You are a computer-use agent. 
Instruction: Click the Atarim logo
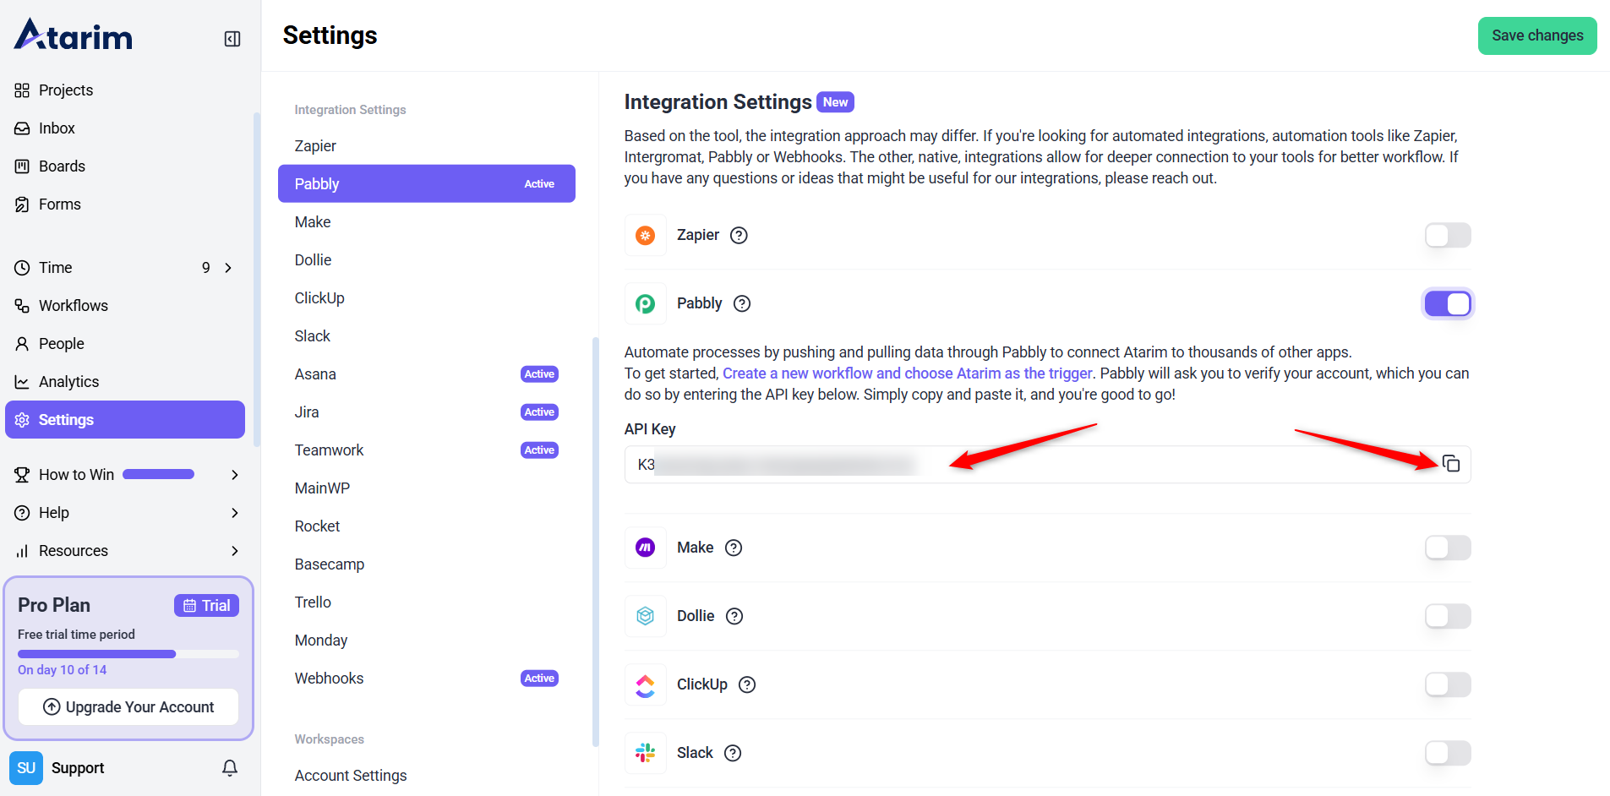(x=74, y=35)
